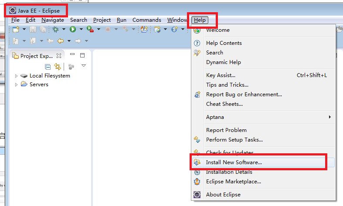The image size is (343, 206).
Task: Select the Local Filesystem tree item
Action: pos(50,76)
